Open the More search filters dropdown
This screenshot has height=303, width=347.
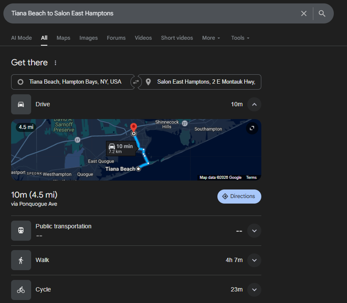(211, 38)
